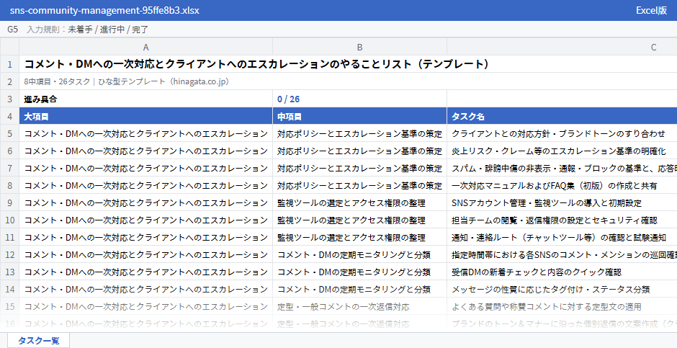Click the title cell in row 1
Image resolution: width=677 pixels, height=348 pixels.
tap(348, 64)
